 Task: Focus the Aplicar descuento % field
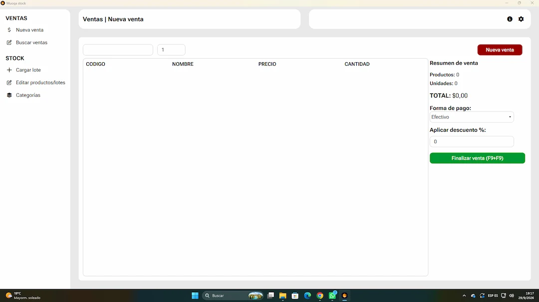tap(472, 142)
